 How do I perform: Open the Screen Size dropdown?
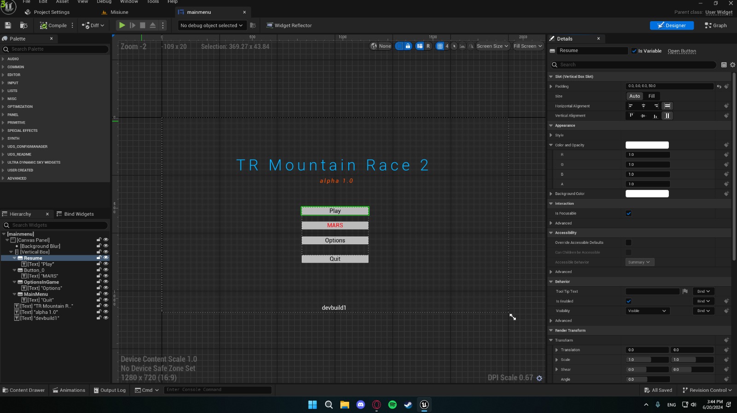(x=492, y=46)
